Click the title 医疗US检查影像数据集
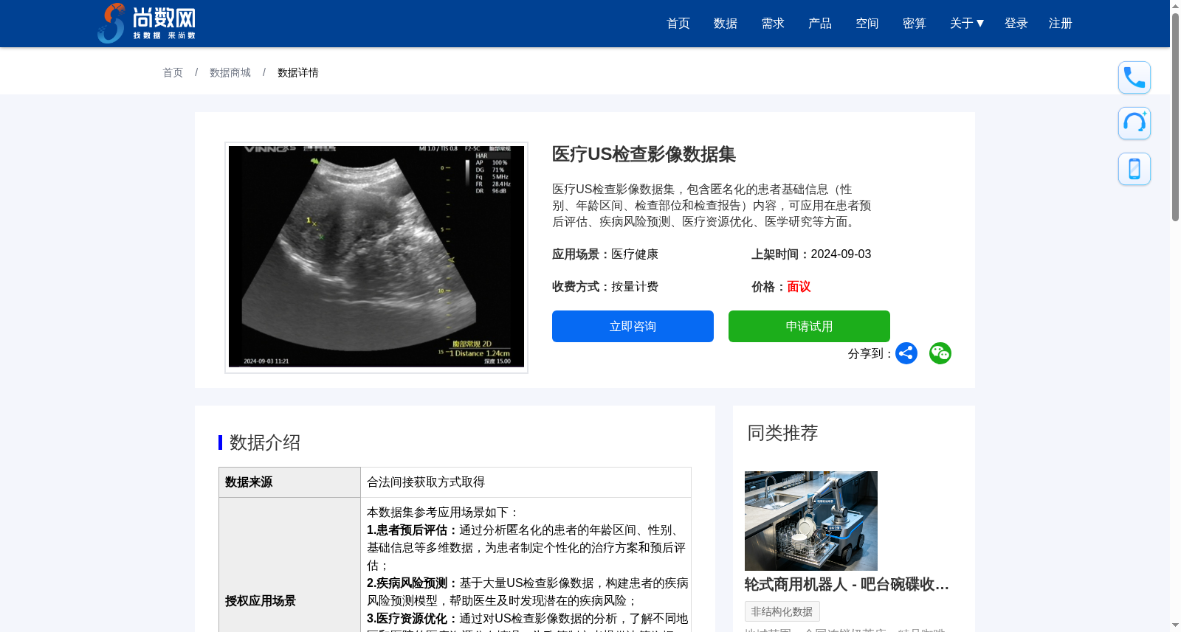This screenshot has width=1181, height=632. [x=644, y=154]
